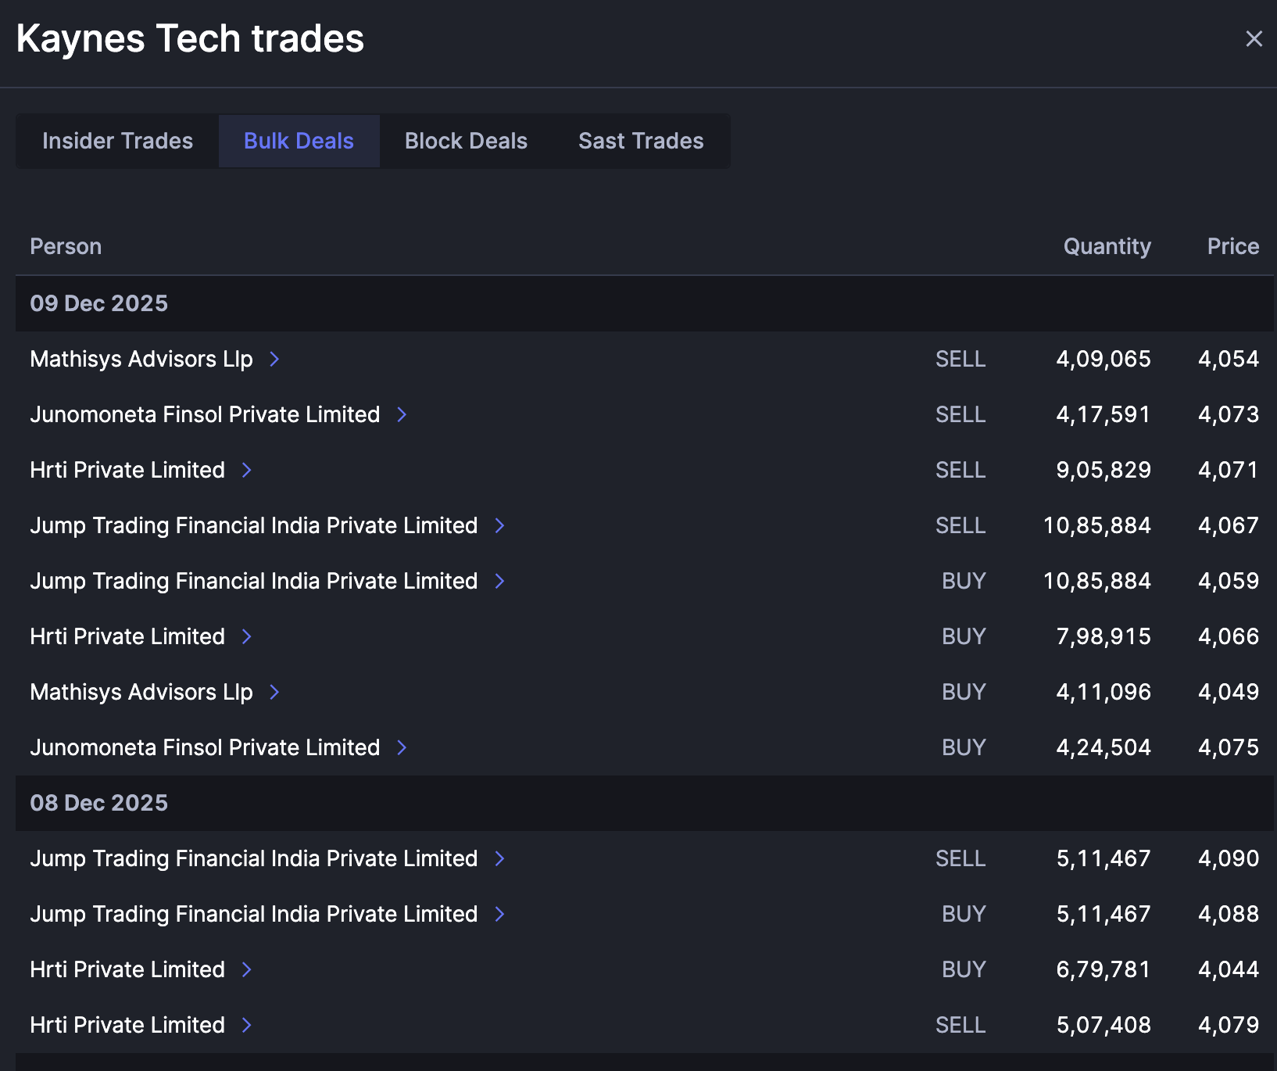Click the arrow next to Junomoneta Finsol SELL entry
Screen dimensions: 1277x1071
click(x=402, y=414)
